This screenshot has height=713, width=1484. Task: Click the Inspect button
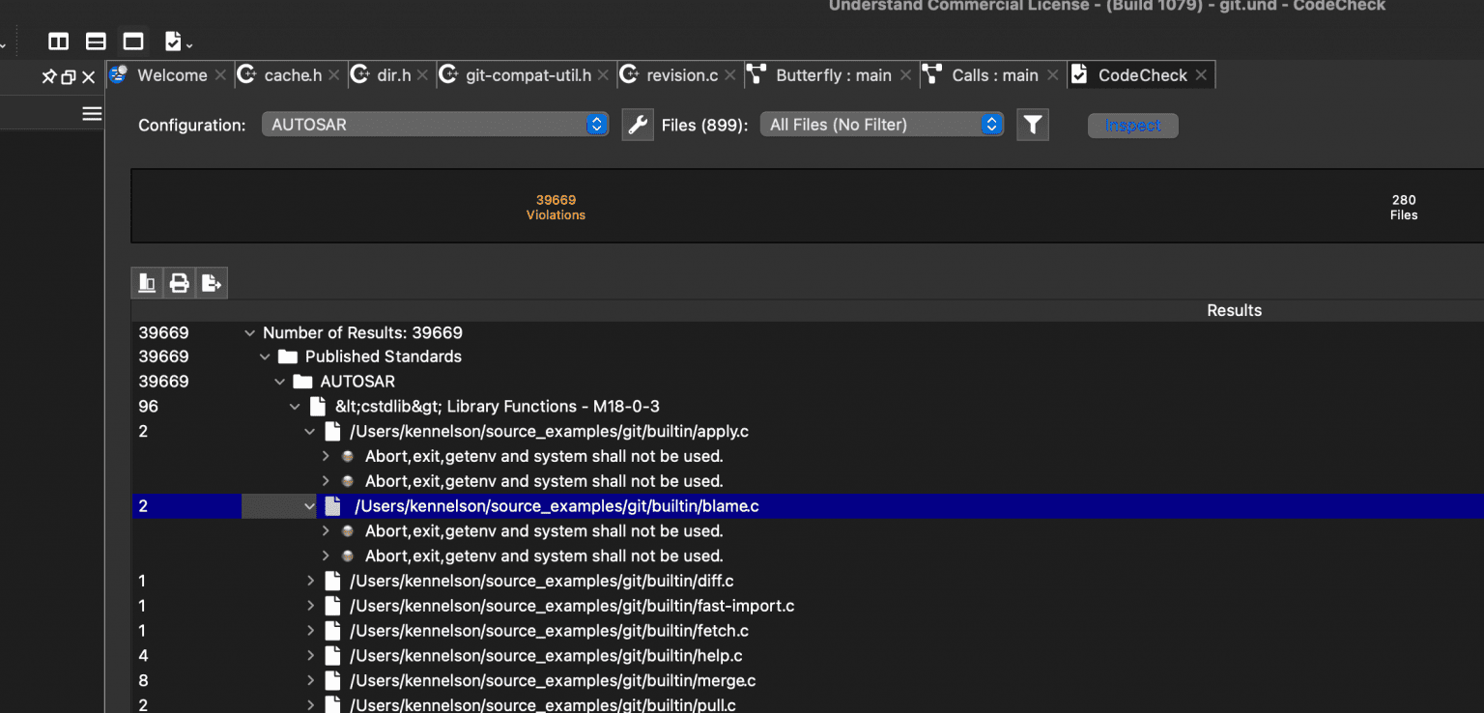tap(1132, 125)
